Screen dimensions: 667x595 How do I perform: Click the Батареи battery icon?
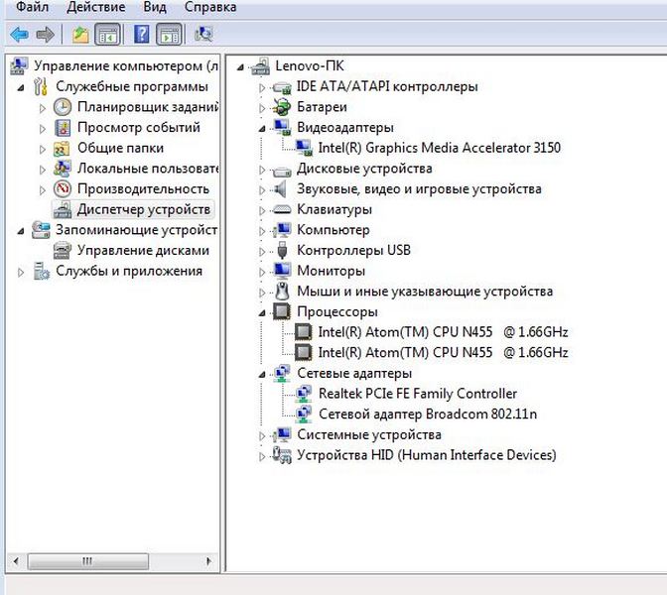click(282, 107)
